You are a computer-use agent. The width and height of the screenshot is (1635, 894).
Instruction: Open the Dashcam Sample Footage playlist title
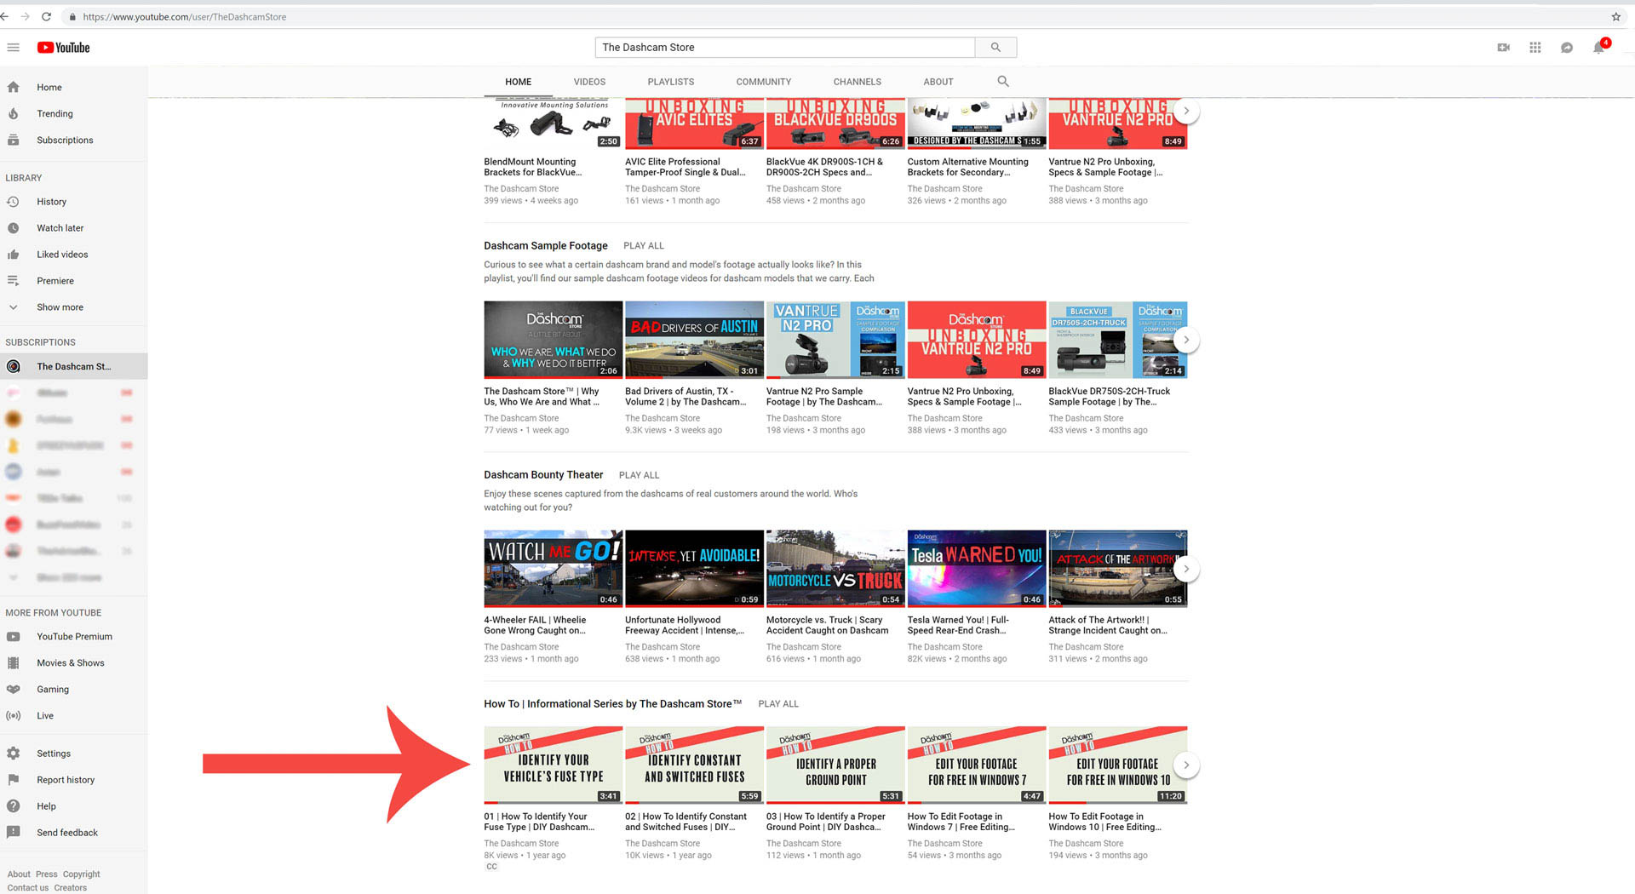pyautogui.click(x=545, y=246)
